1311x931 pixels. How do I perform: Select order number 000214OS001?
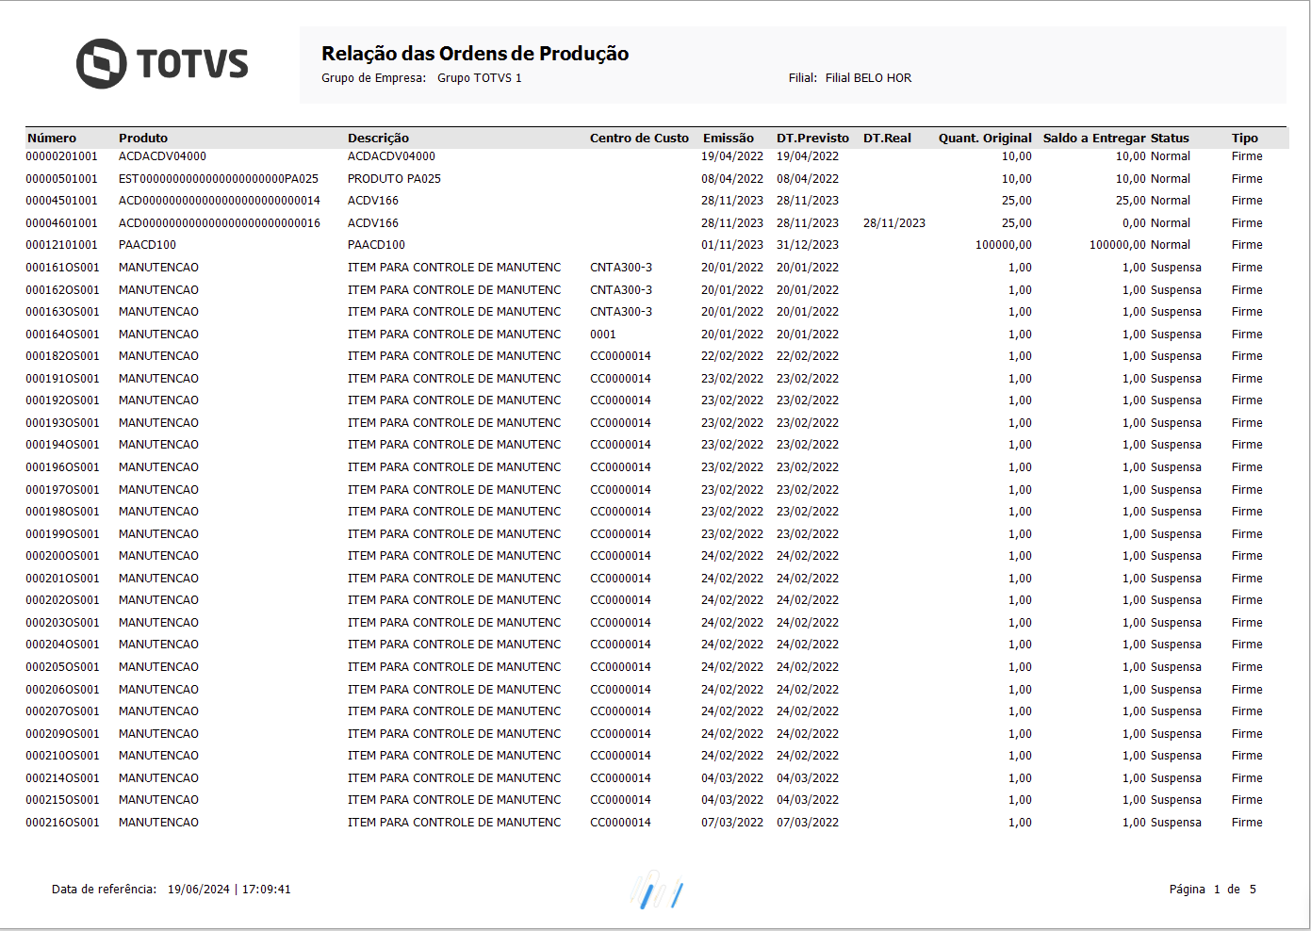62,778
